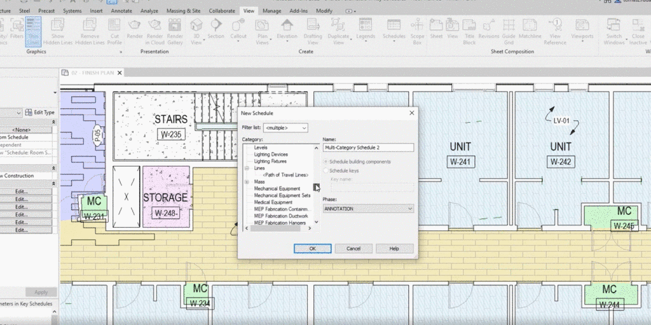
Task: Open the Schedules tool icon
Action: 394,26
